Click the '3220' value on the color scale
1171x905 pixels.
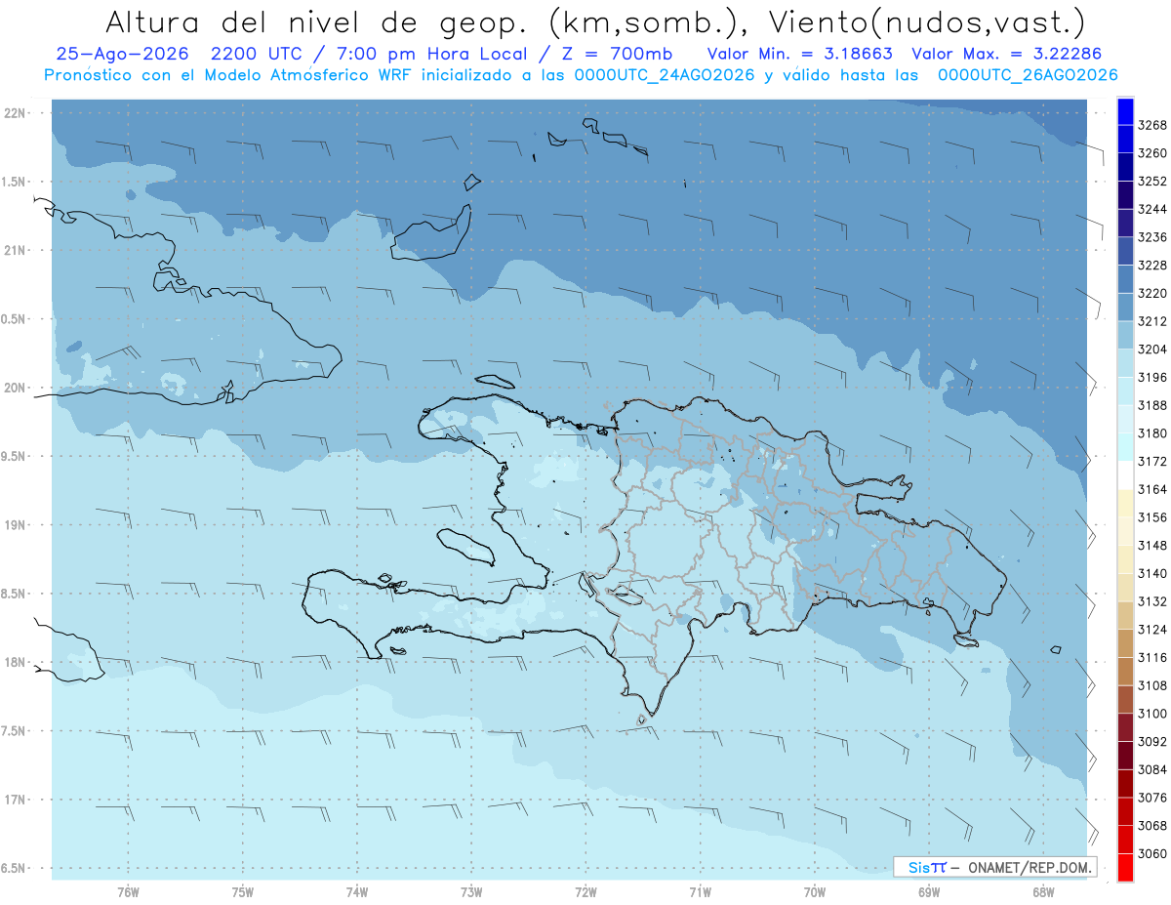[1152, 294]
